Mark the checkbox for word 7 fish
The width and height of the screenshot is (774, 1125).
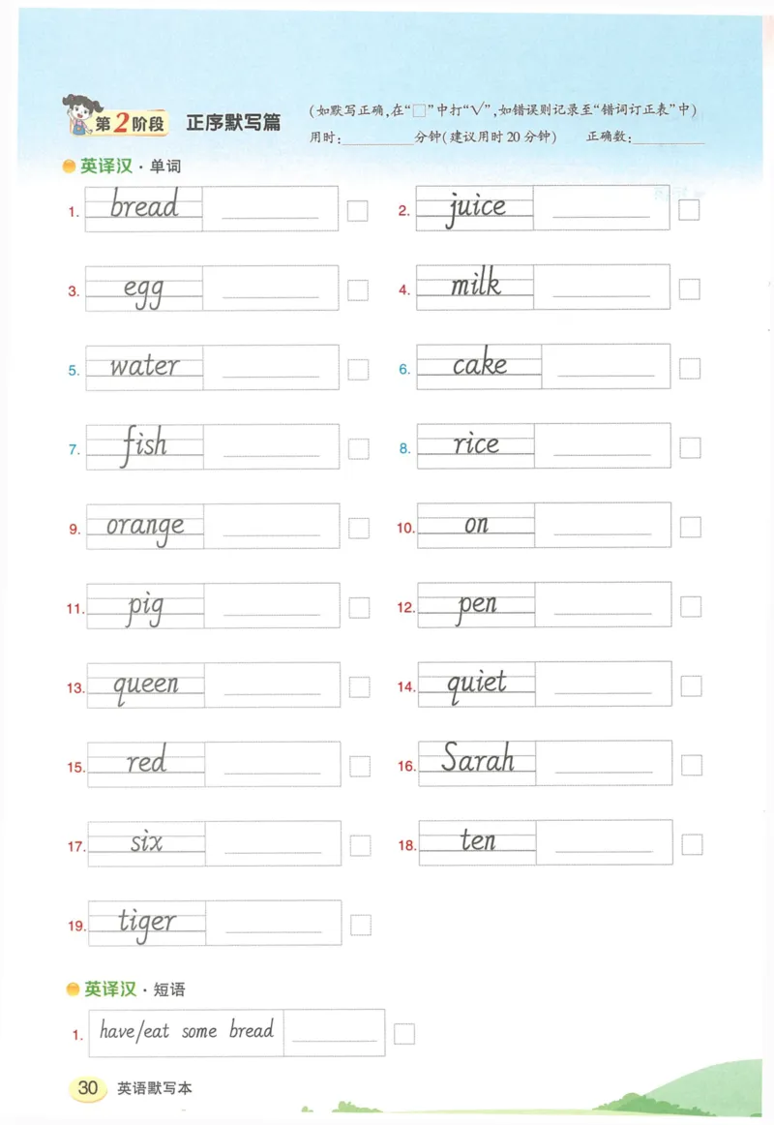coord(359,448)
